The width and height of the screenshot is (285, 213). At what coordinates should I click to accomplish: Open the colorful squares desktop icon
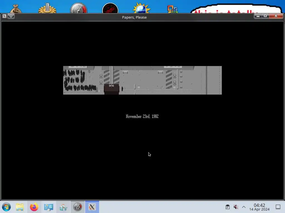tap(173, 9)
